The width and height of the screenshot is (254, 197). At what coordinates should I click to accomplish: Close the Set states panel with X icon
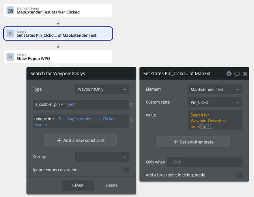click(245, 74)
